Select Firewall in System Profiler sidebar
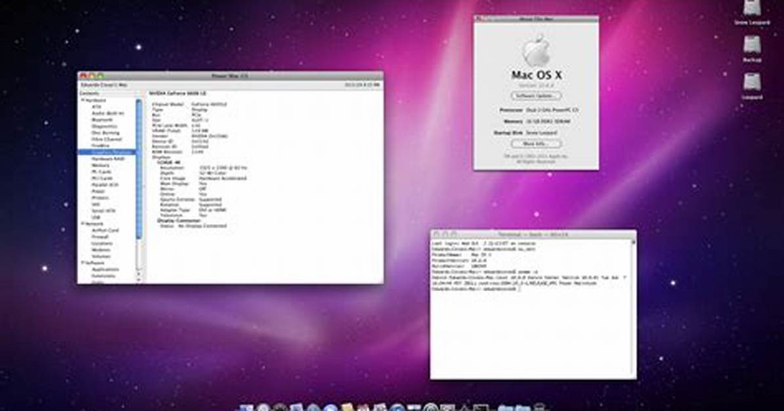This screenshot has height=411, width=784. tap(100, 237)
